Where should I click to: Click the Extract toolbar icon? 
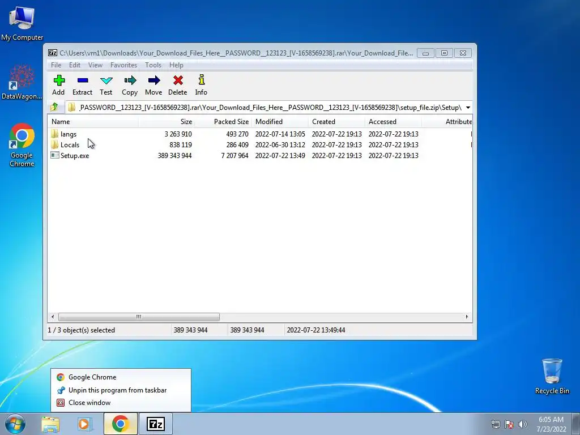click(82, 86)
